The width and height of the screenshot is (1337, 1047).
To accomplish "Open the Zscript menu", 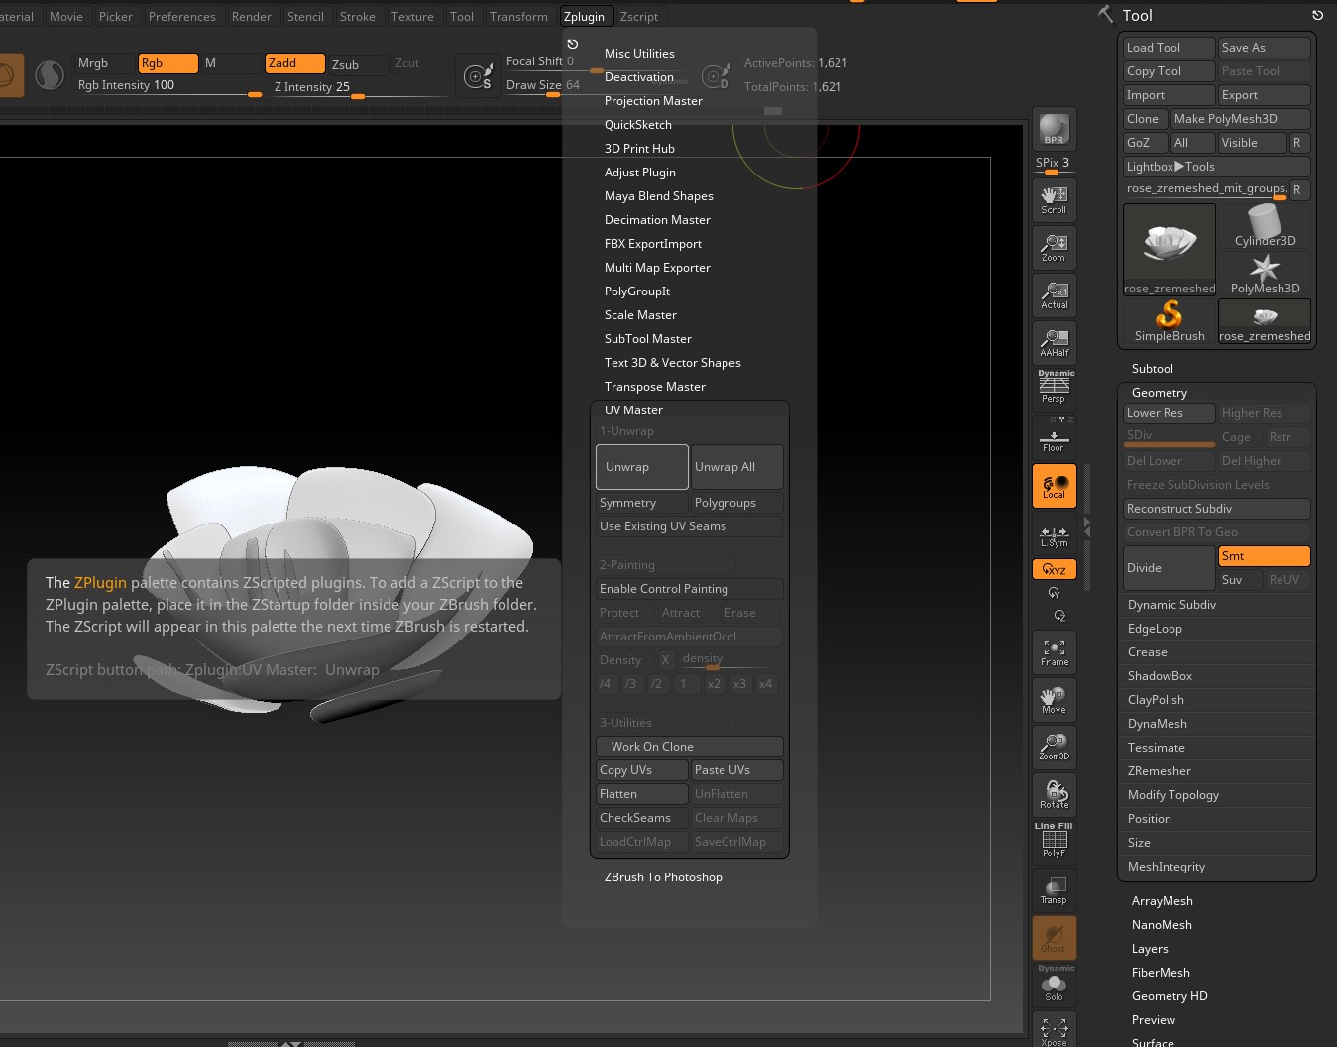I will click(x=639, y=17).
